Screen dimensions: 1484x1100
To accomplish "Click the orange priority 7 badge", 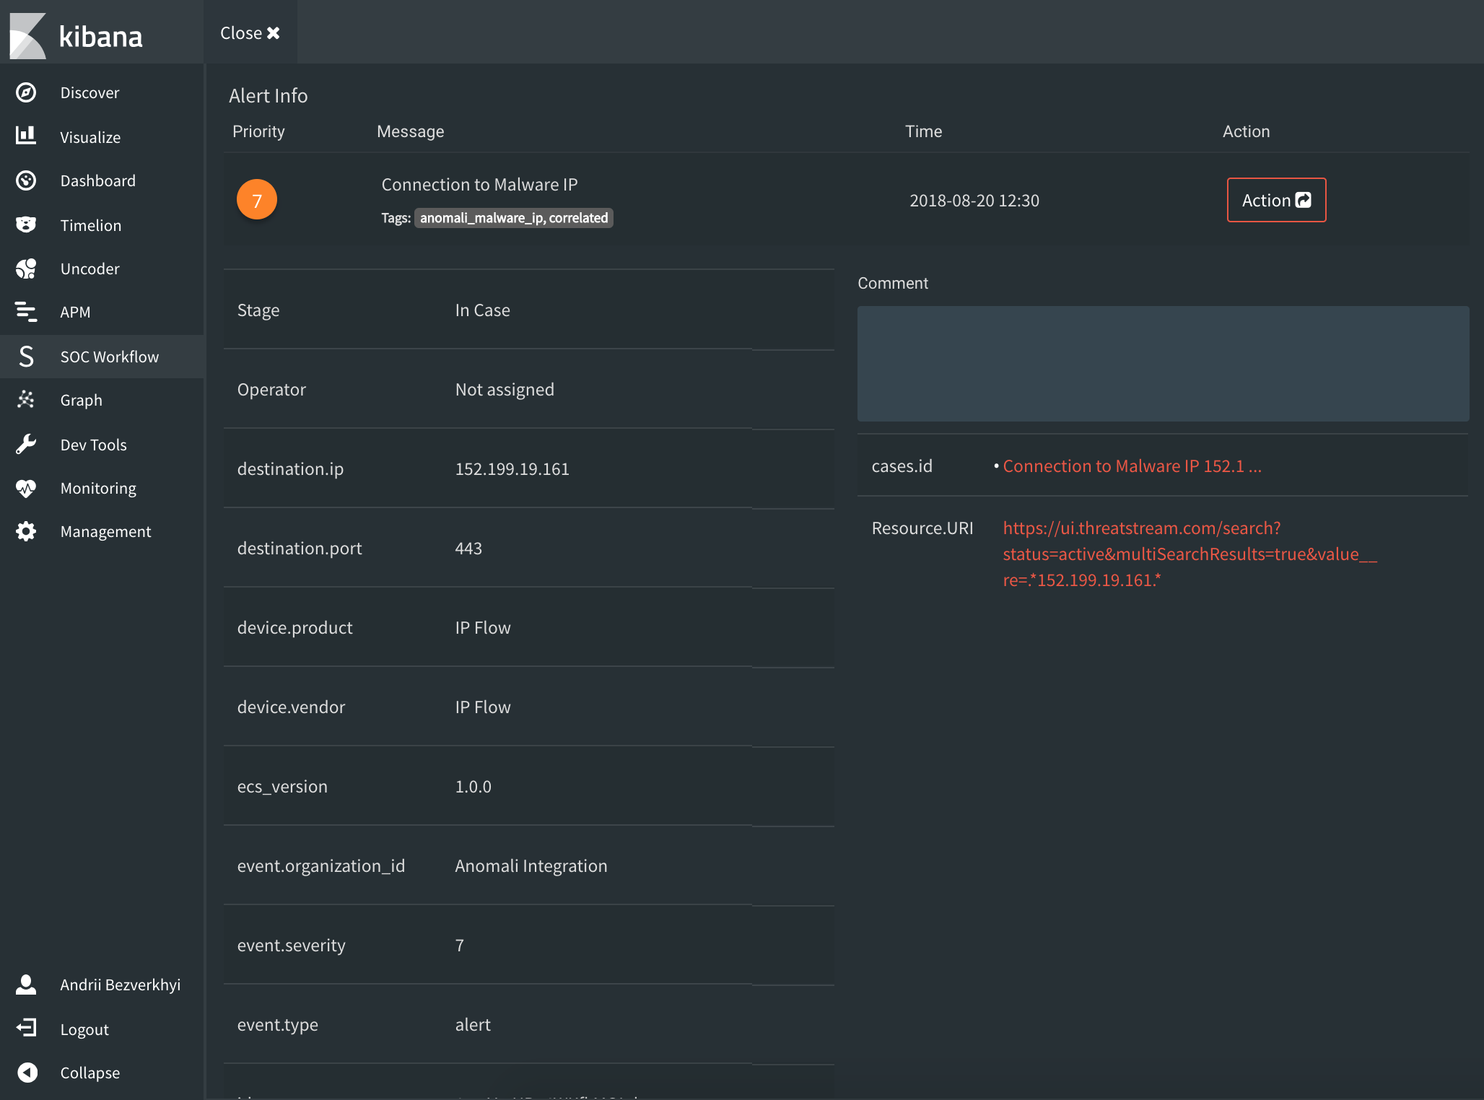I will pos(257,200).
